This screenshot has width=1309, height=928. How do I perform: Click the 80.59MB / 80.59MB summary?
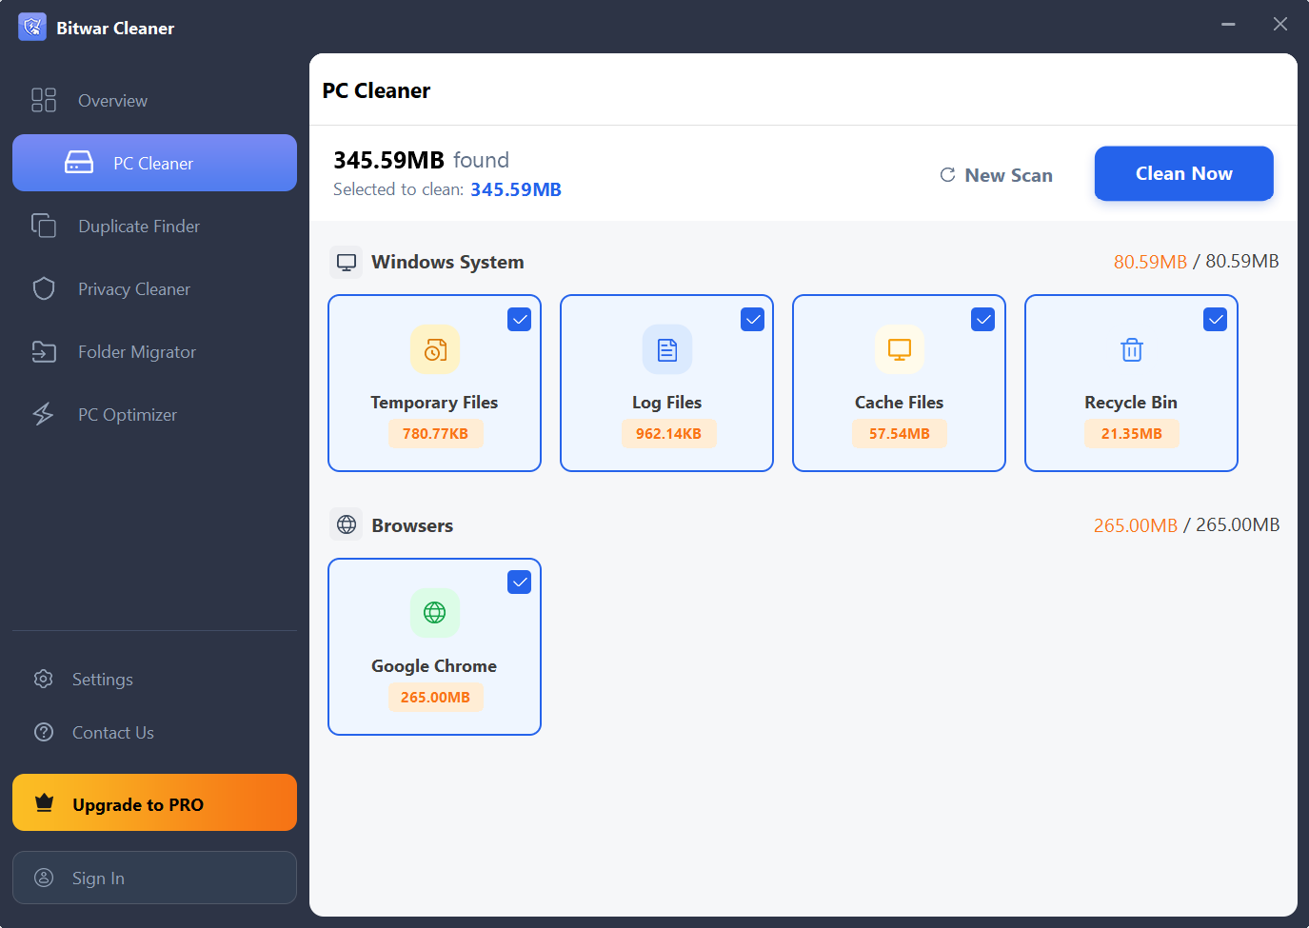pyautogui.click(x=1197, y=261)
